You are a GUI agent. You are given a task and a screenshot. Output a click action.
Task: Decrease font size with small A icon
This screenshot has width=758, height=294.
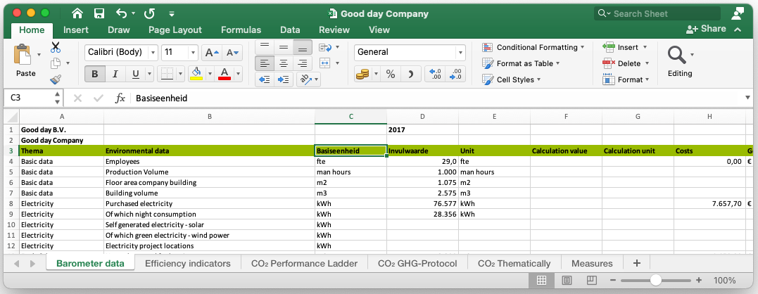pyautogui.click(x=232, y=52)
